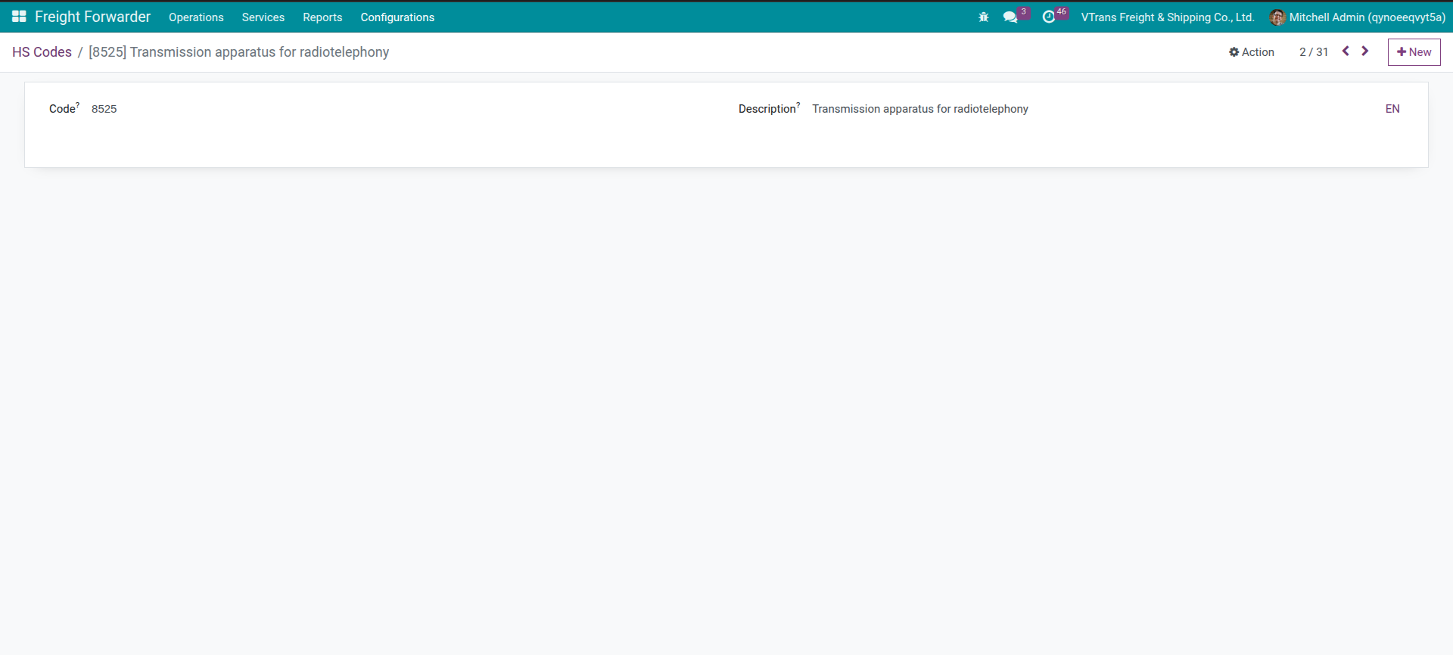This screenshot has height=655, width=1453.
Task: Click the Code field value 8525
Action: click(104, 109)
